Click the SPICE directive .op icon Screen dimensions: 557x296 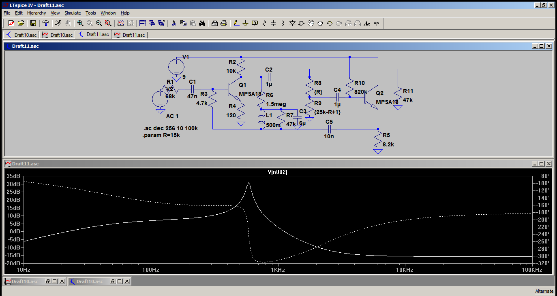376,23
